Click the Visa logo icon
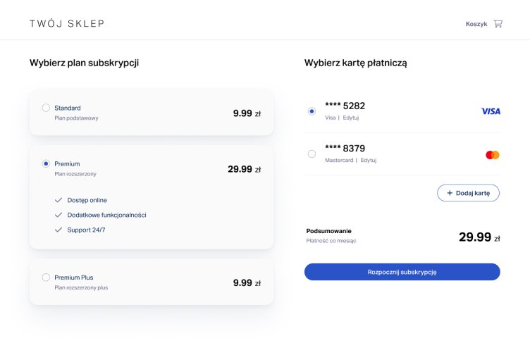The height and width of the screenshot is (355, 530). tap(491, 111)
